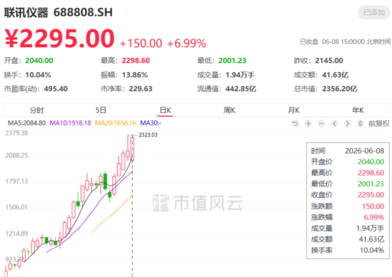Click the reset/undo chart view icon
Image resolution: width=392 pixels, height=277 pixels.
(x=296, y=123)
